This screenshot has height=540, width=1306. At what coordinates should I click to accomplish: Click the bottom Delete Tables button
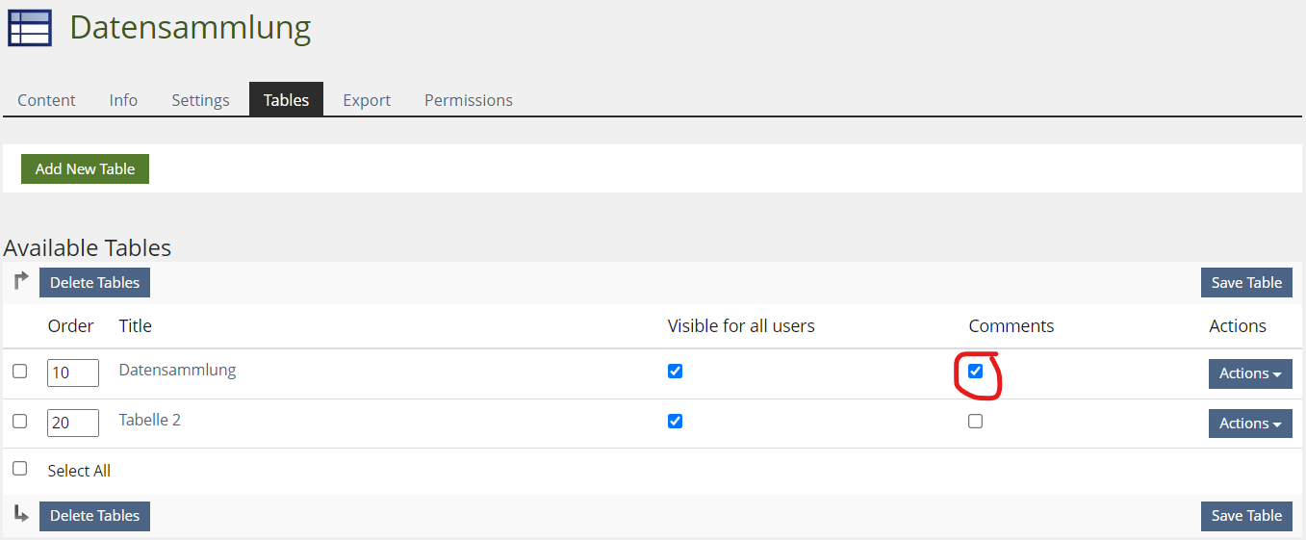point(94,516)
